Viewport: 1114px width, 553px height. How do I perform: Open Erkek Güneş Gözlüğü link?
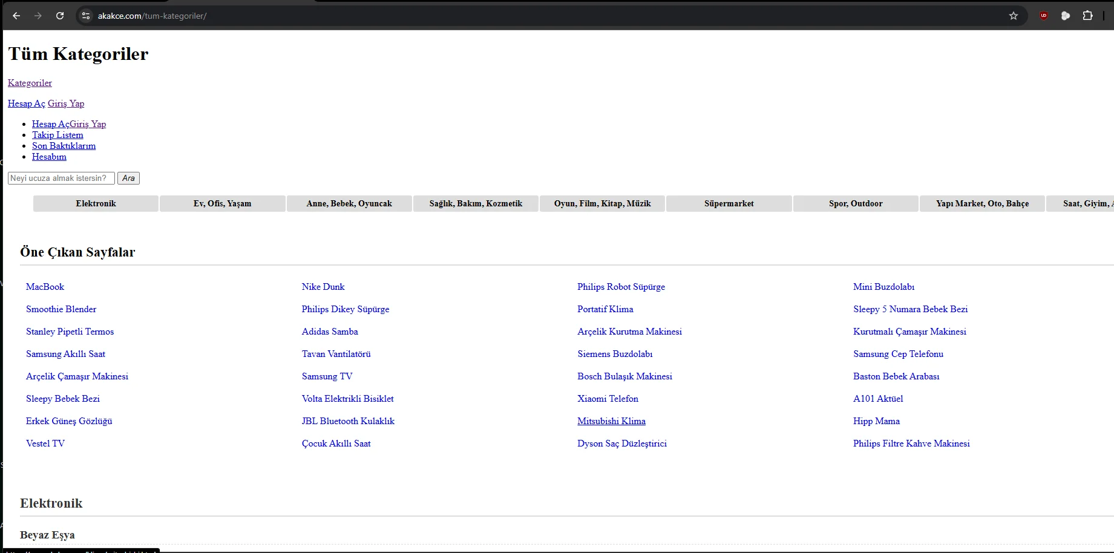click(x=69, y=421)
